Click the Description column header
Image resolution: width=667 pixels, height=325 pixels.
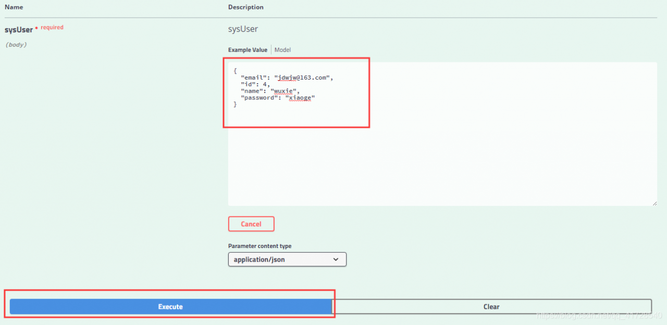[246, 7]
